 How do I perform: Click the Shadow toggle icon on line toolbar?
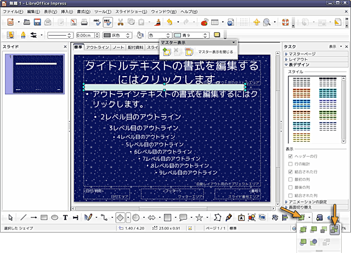217,35
